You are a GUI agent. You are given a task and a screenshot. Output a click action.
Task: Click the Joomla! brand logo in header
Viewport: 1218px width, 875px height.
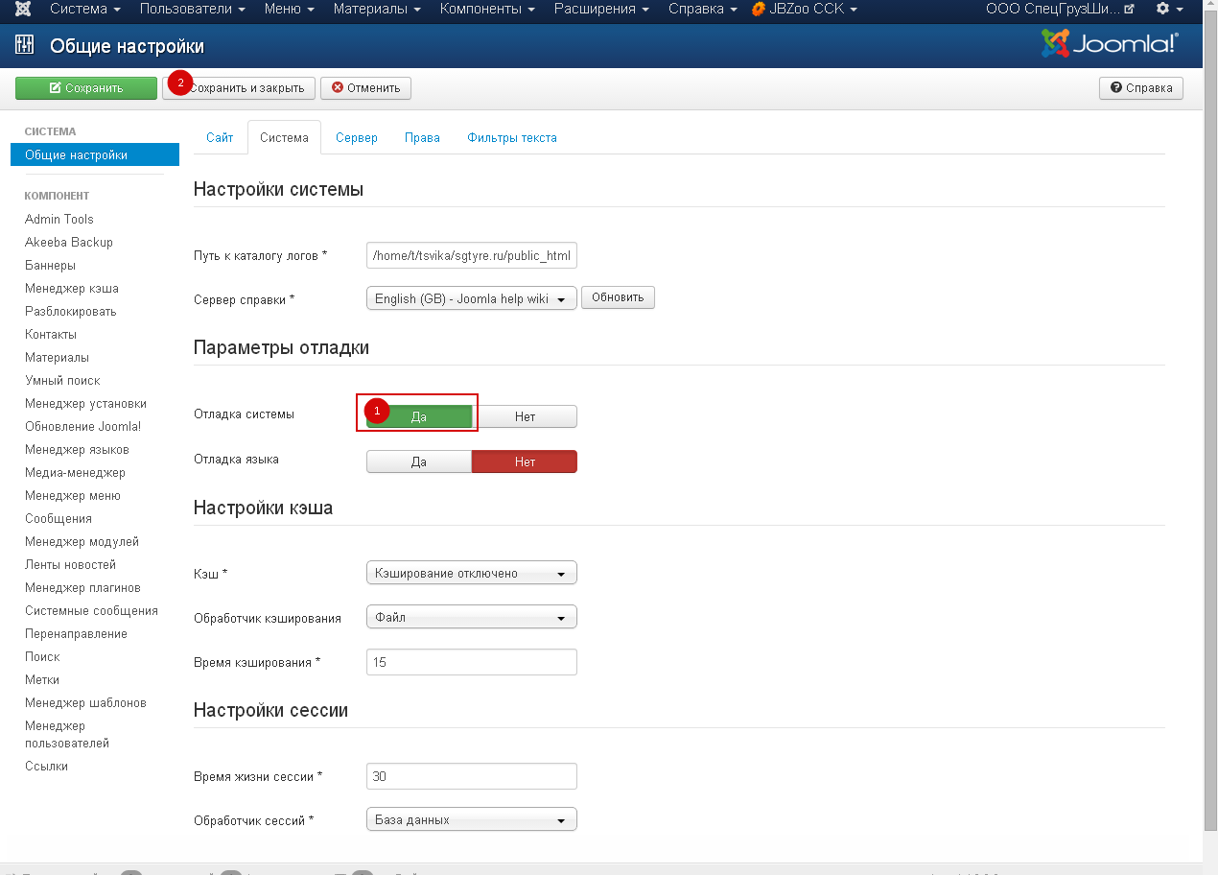pos(1110,44)
